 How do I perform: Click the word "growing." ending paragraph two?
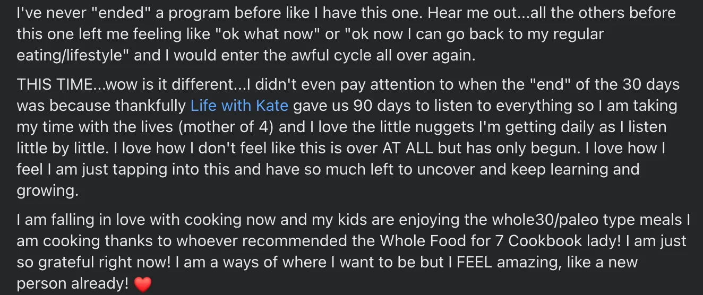click(47, 191)
